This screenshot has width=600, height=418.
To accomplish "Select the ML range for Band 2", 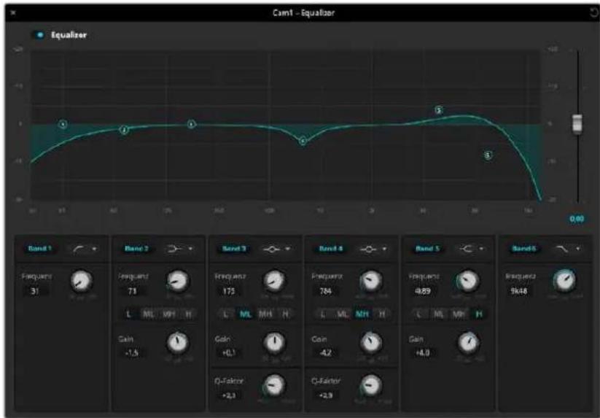I will pos(149,314).
